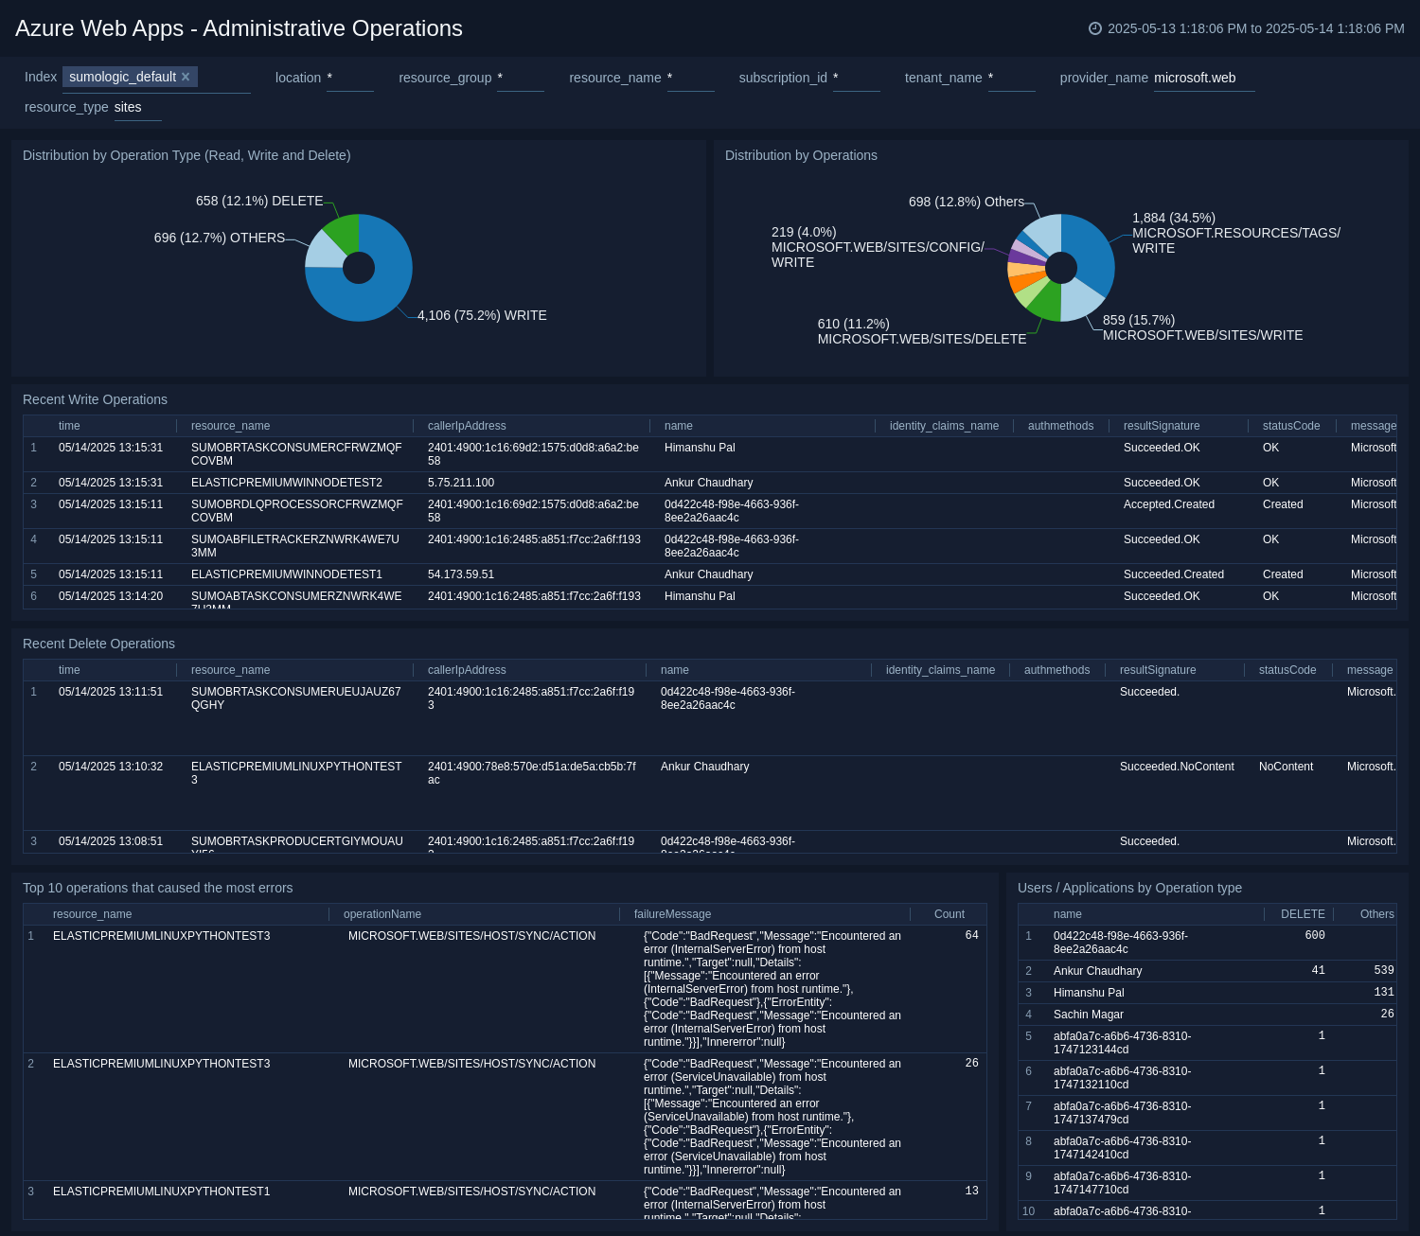Click the SUMOBRTASKCONSUMERCFRWZMQFCOVBM resource cell
The image size is (1420, 1236).
pyautogui.click(x=296, y=454)
